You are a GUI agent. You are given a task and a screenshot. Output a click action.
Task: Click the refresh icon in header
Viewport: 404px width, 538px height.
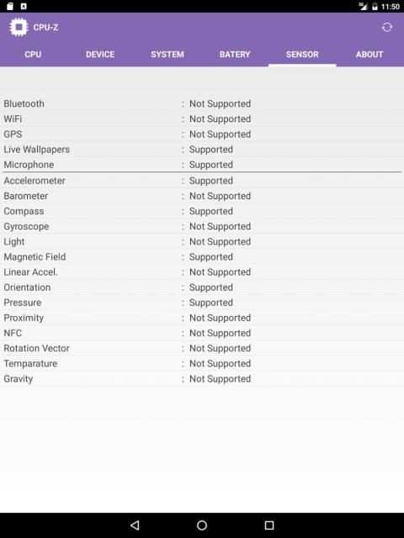click(x=387, y=27)
